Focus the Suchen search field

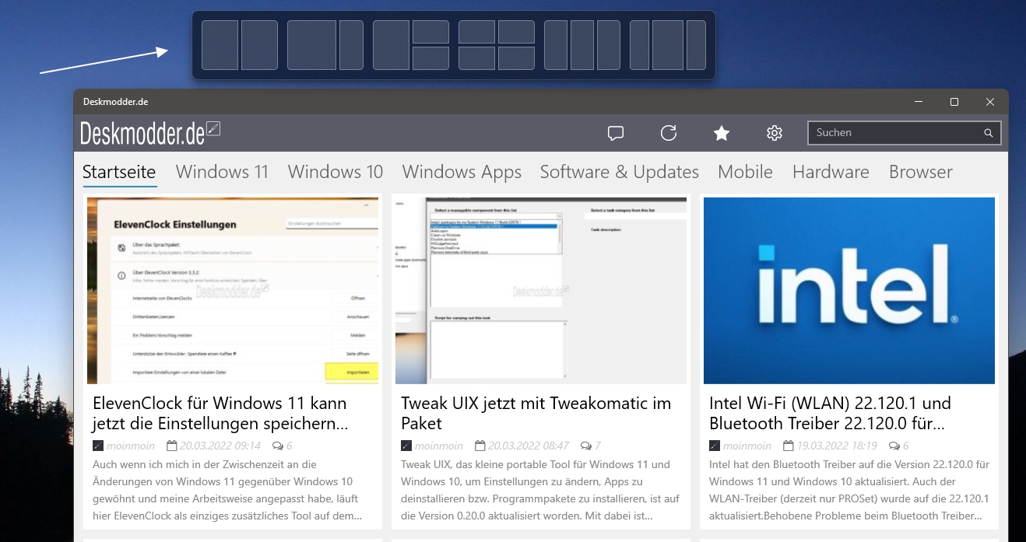(x=903, y=133)
